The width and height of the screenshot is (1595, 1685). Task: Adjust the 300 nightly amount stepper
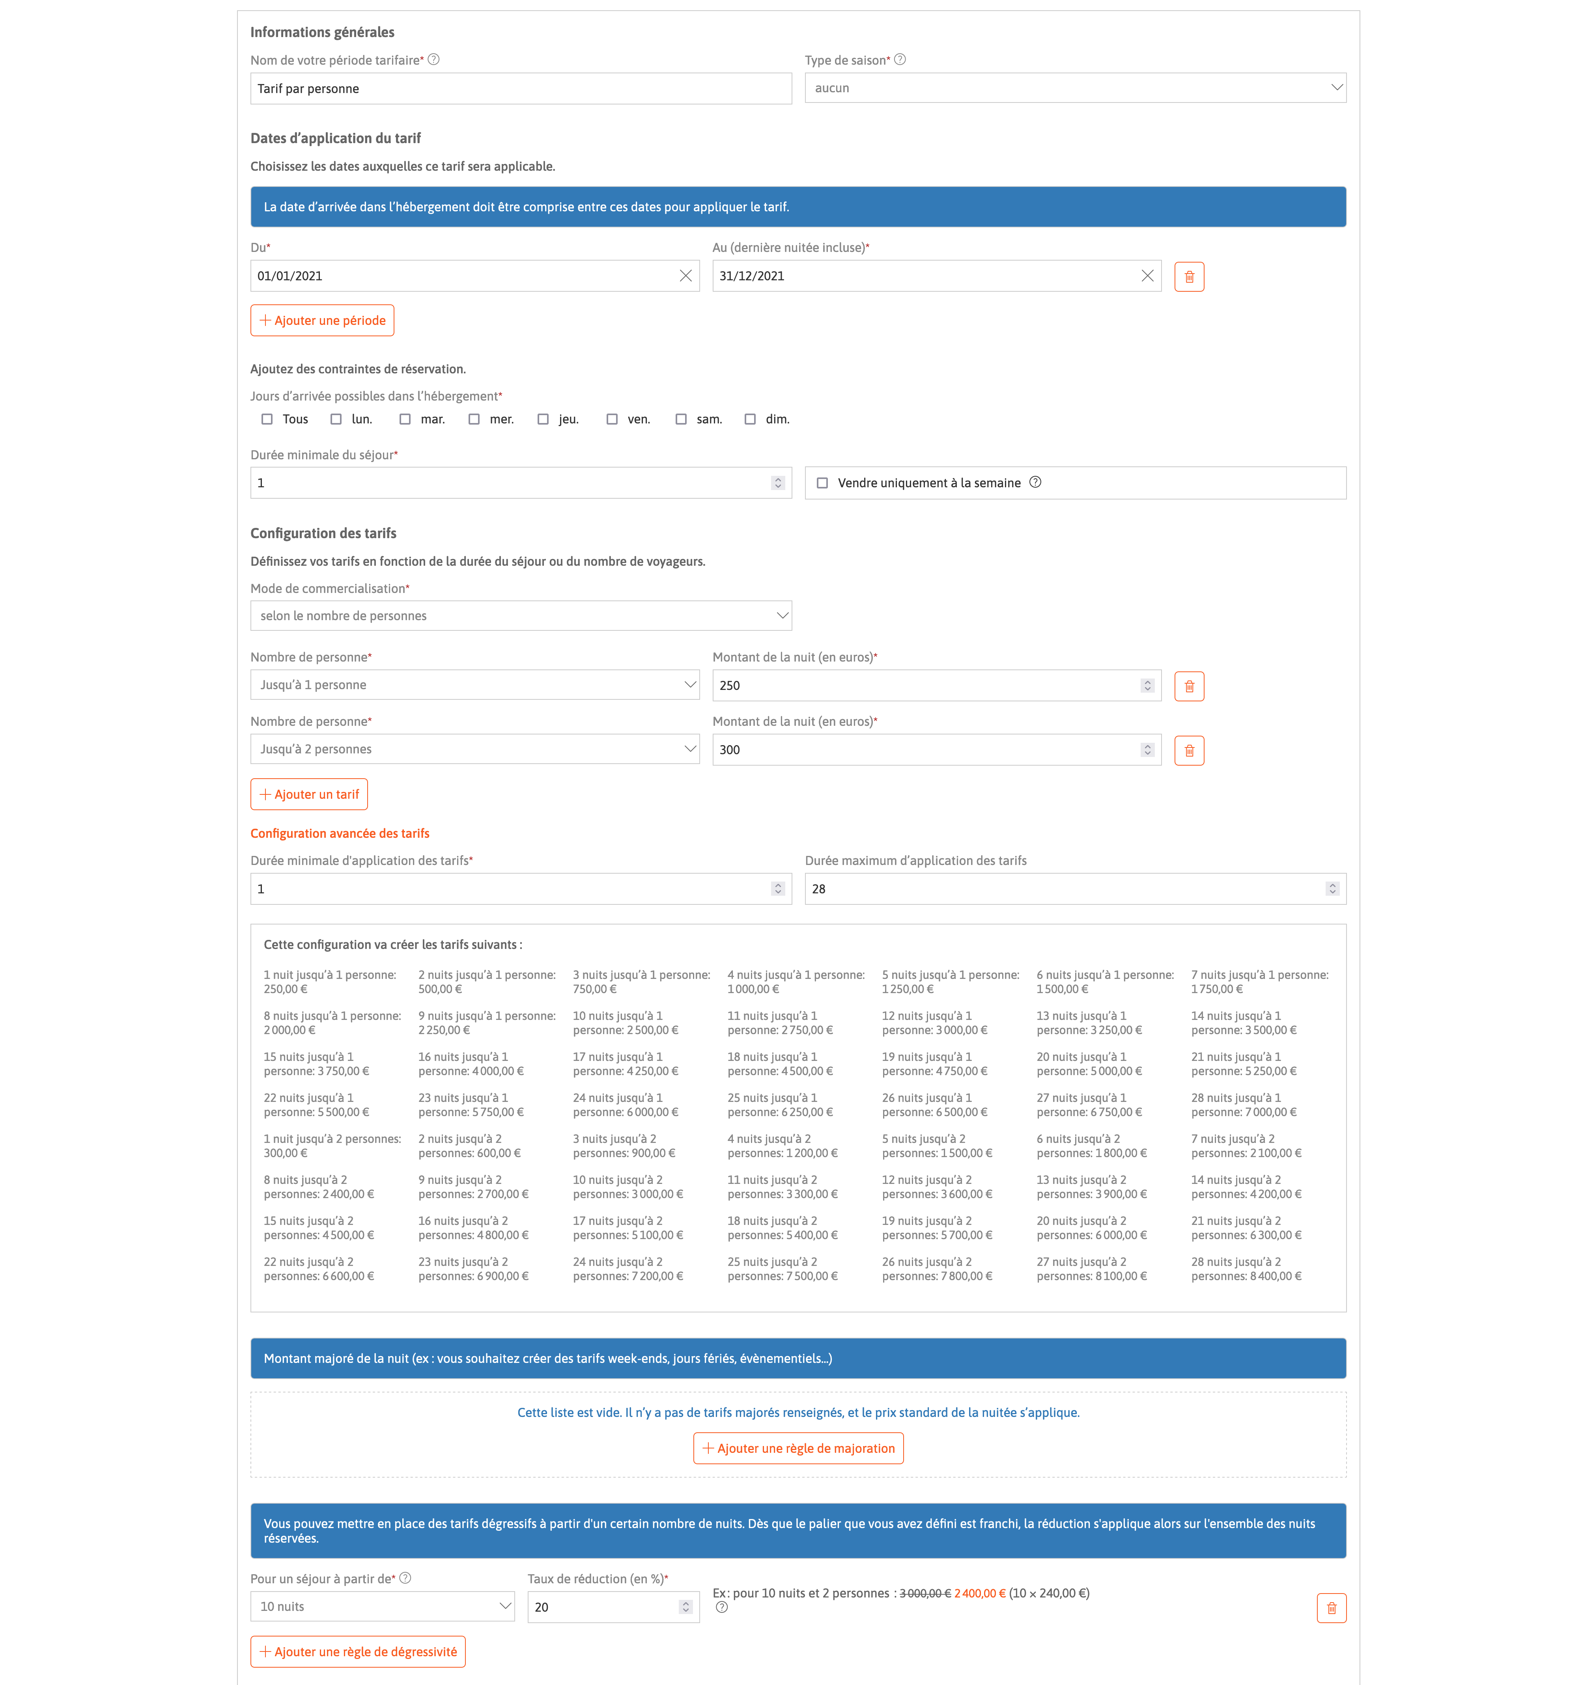pos(1147,749)
